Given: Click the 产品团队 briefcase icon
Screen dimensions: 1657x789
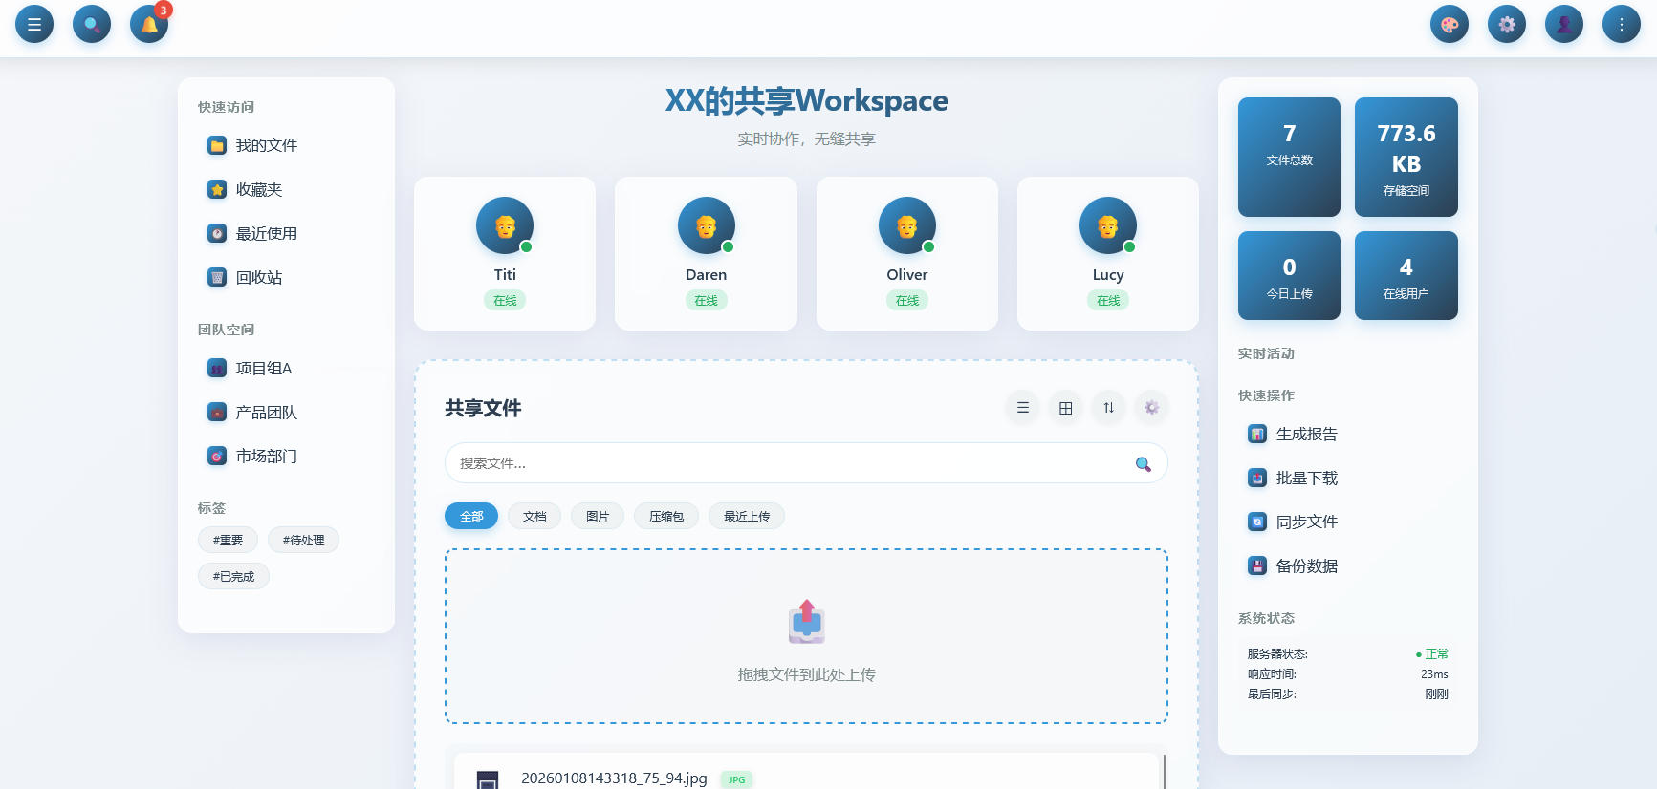Looking at the screenshot, I should coord(217,412).
